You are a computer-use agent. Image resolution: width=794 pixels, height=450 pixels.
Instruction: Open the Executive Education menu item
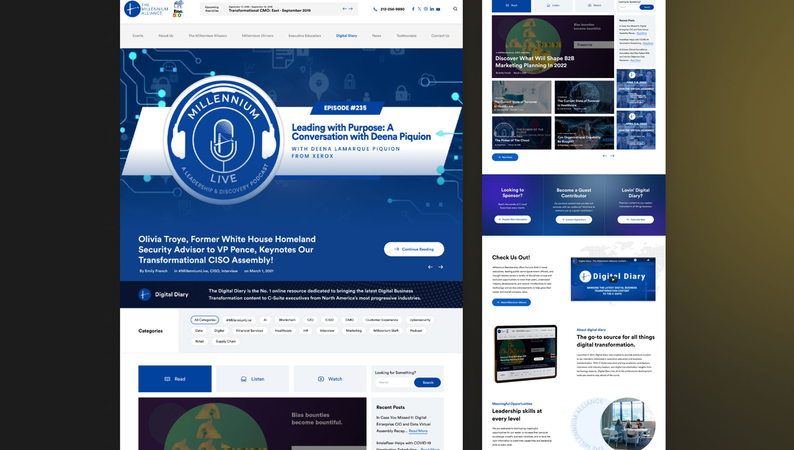point(305,36)
